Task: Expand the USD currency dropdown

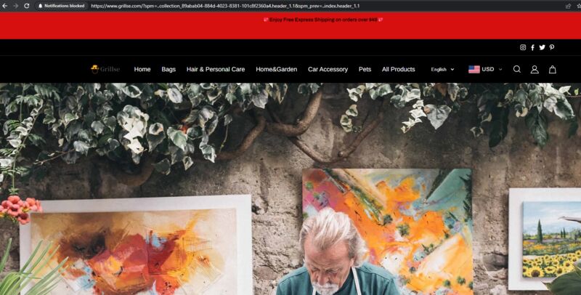Action: tap(485, 69)
